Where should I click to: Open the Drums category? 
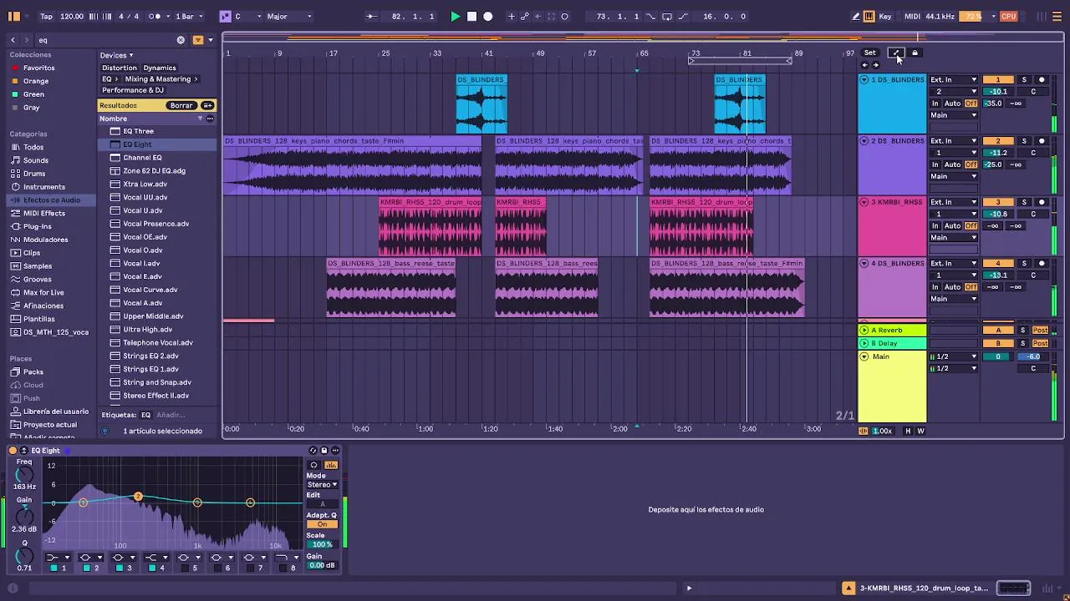(x=34, y=174)
